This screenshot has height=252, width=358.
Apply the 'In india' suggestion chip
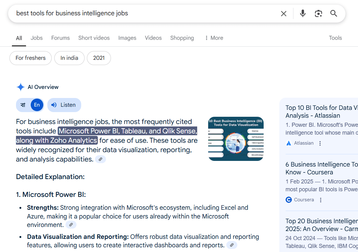click(x=69, y=58)
